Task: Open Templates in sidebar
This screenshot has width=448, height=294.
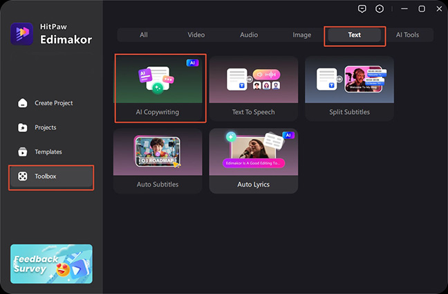Action: pyautogui.click(x=51, y=152)
